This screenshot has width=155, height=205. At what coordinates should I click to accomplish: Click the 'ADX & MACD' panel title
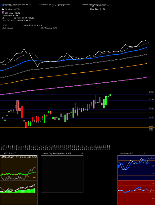tap(10, 153)
